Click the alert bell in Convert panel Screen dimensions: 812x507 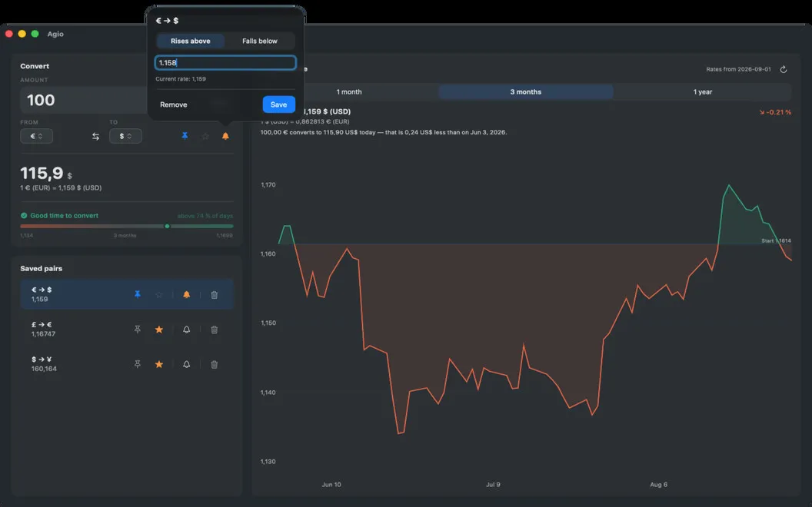tap(226, 136)
